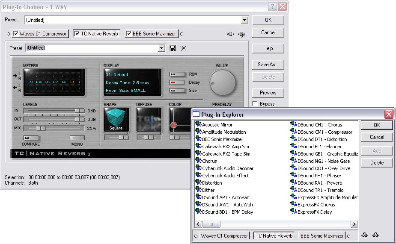Click the DIFFUSE slider handle

click(x=149, y=137)
